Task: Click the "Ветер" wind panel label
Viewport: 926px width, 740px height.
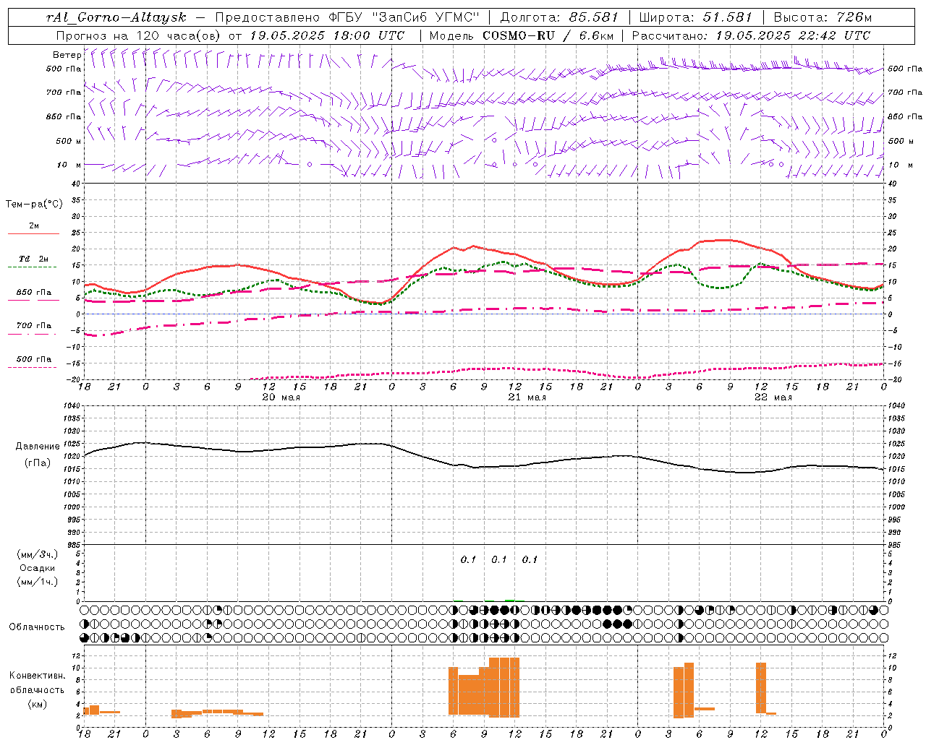Action: [67, 55]
